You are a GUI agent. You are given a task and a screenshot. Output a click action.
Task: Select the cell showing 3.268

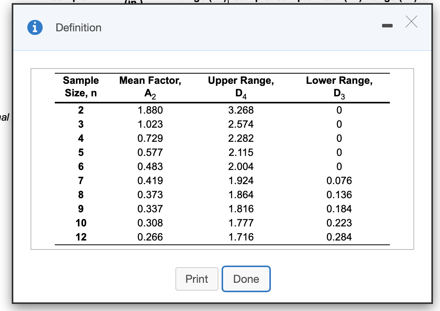(x=241, y=110)
